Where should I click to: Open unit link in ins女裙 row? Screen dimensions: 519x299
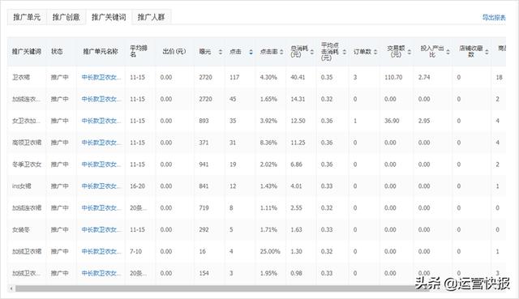pos(101,186)
